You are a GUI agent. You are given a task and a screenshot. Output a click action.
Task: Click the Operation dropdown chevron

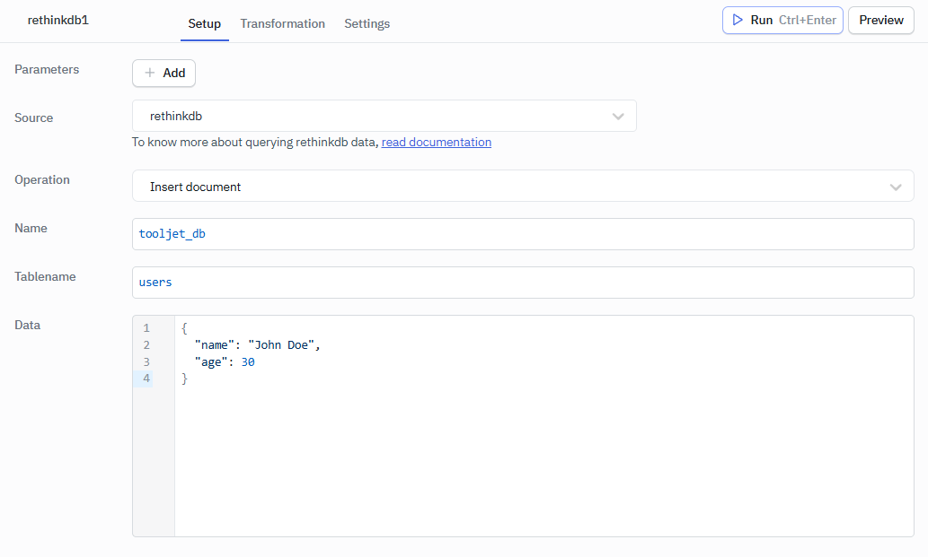point(896,187)
